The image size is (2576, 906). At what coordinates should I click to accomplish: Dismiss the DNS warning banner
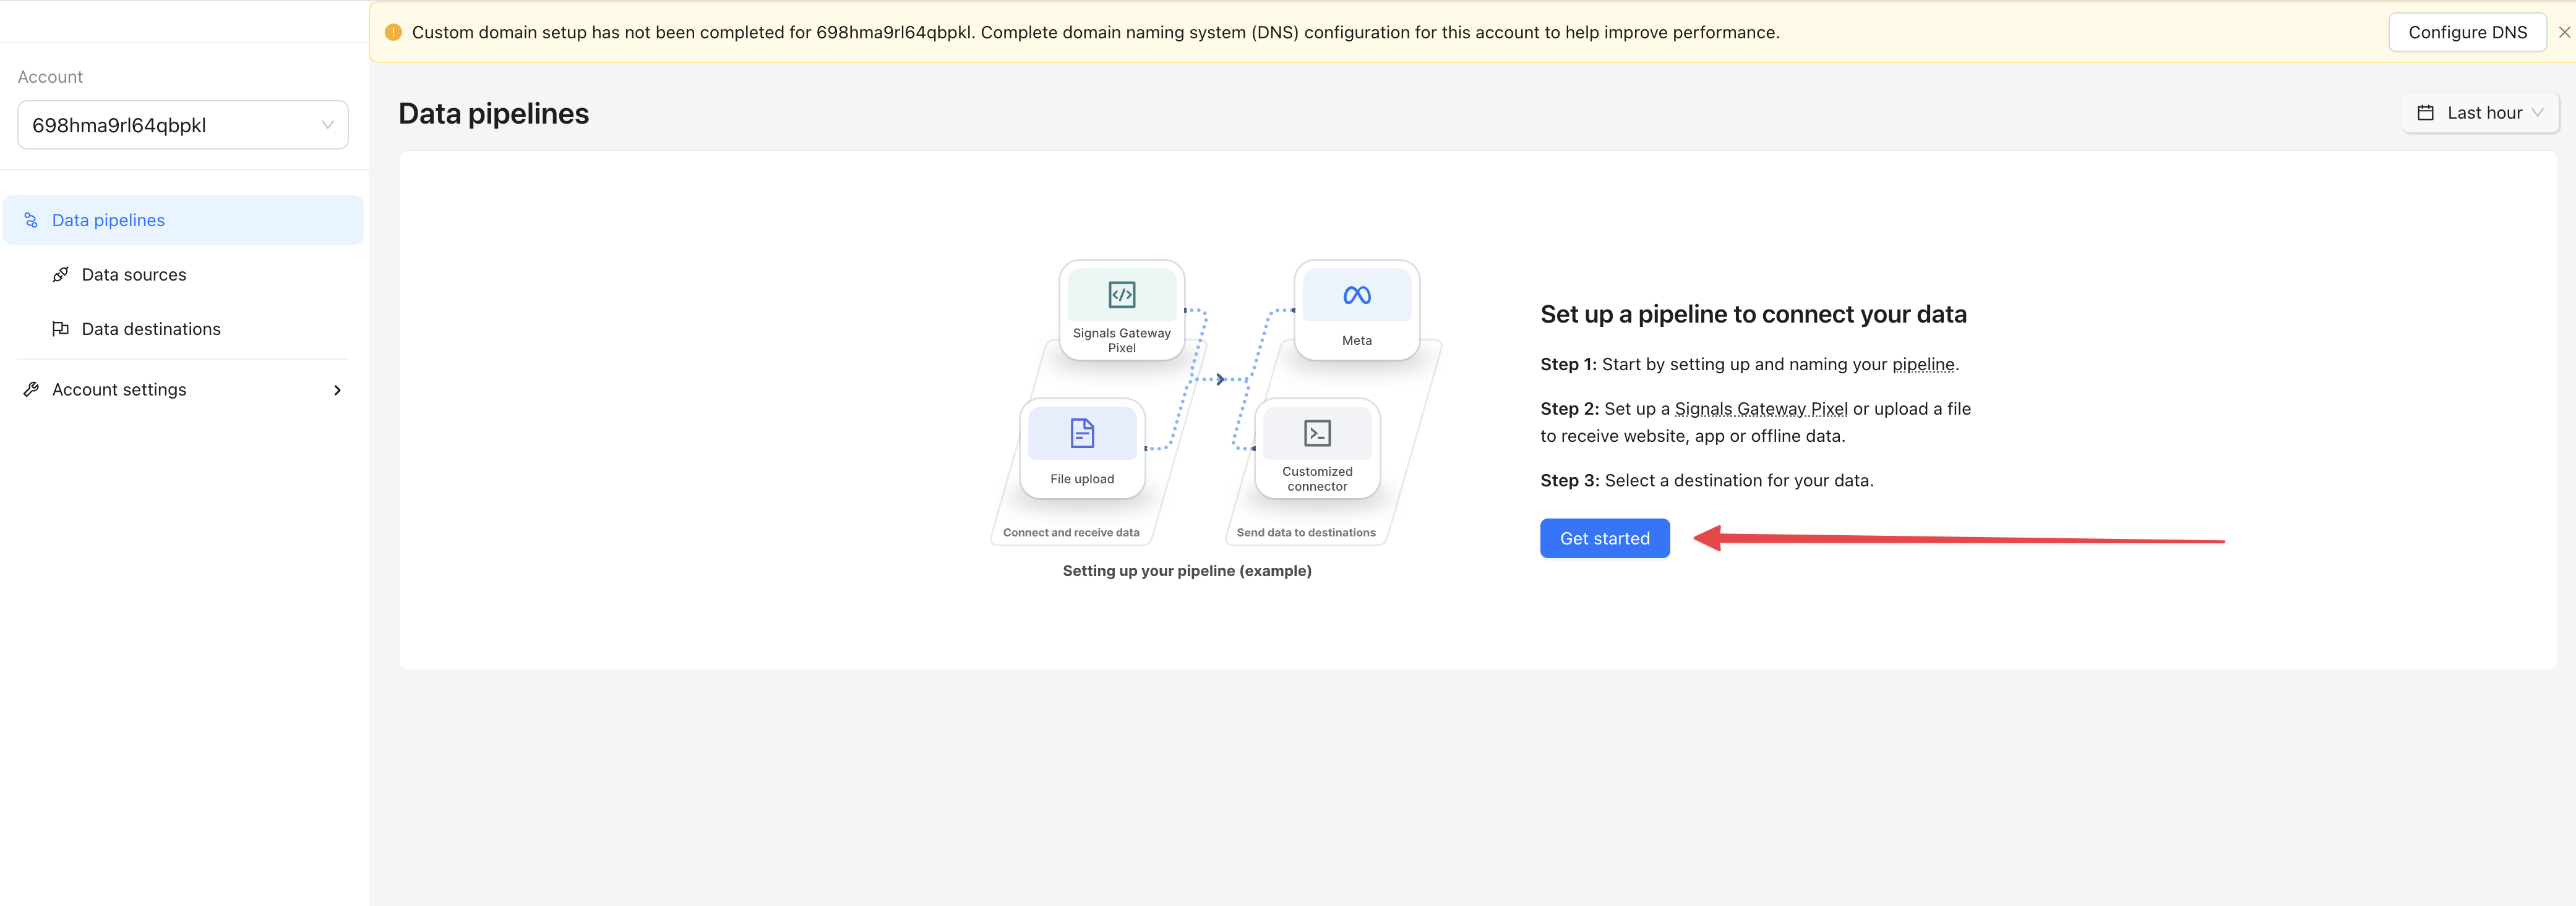[2564, 32]
